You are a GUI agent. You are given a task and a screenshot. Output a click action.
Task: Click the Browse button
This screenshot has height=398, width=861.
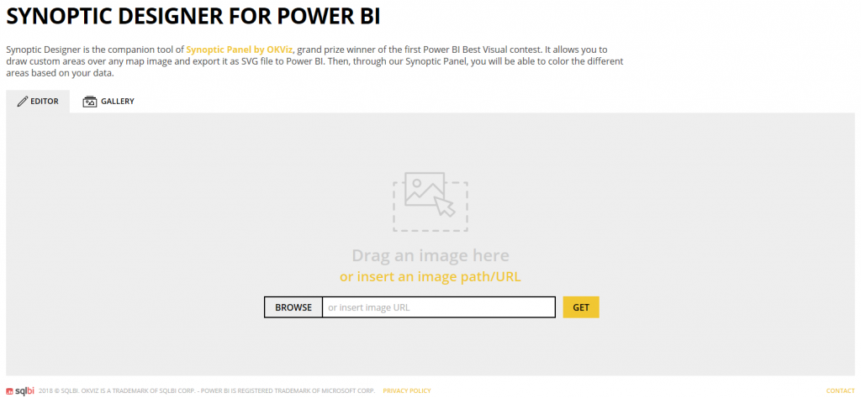click(x=293, y=307)
